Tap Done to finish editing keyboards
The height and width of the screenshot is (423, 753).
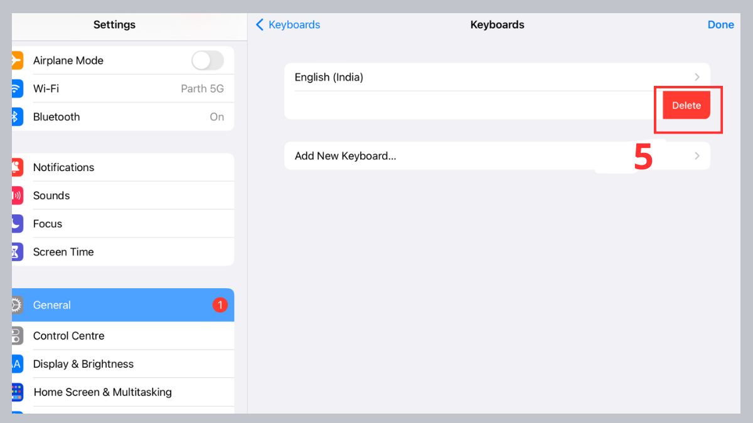point(720,24)
